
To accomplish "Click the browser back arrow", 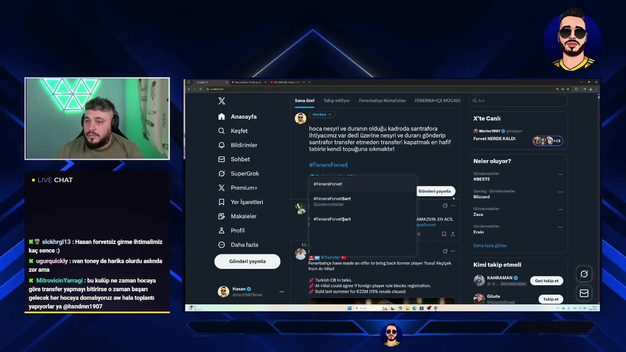I will pos(189,89).
